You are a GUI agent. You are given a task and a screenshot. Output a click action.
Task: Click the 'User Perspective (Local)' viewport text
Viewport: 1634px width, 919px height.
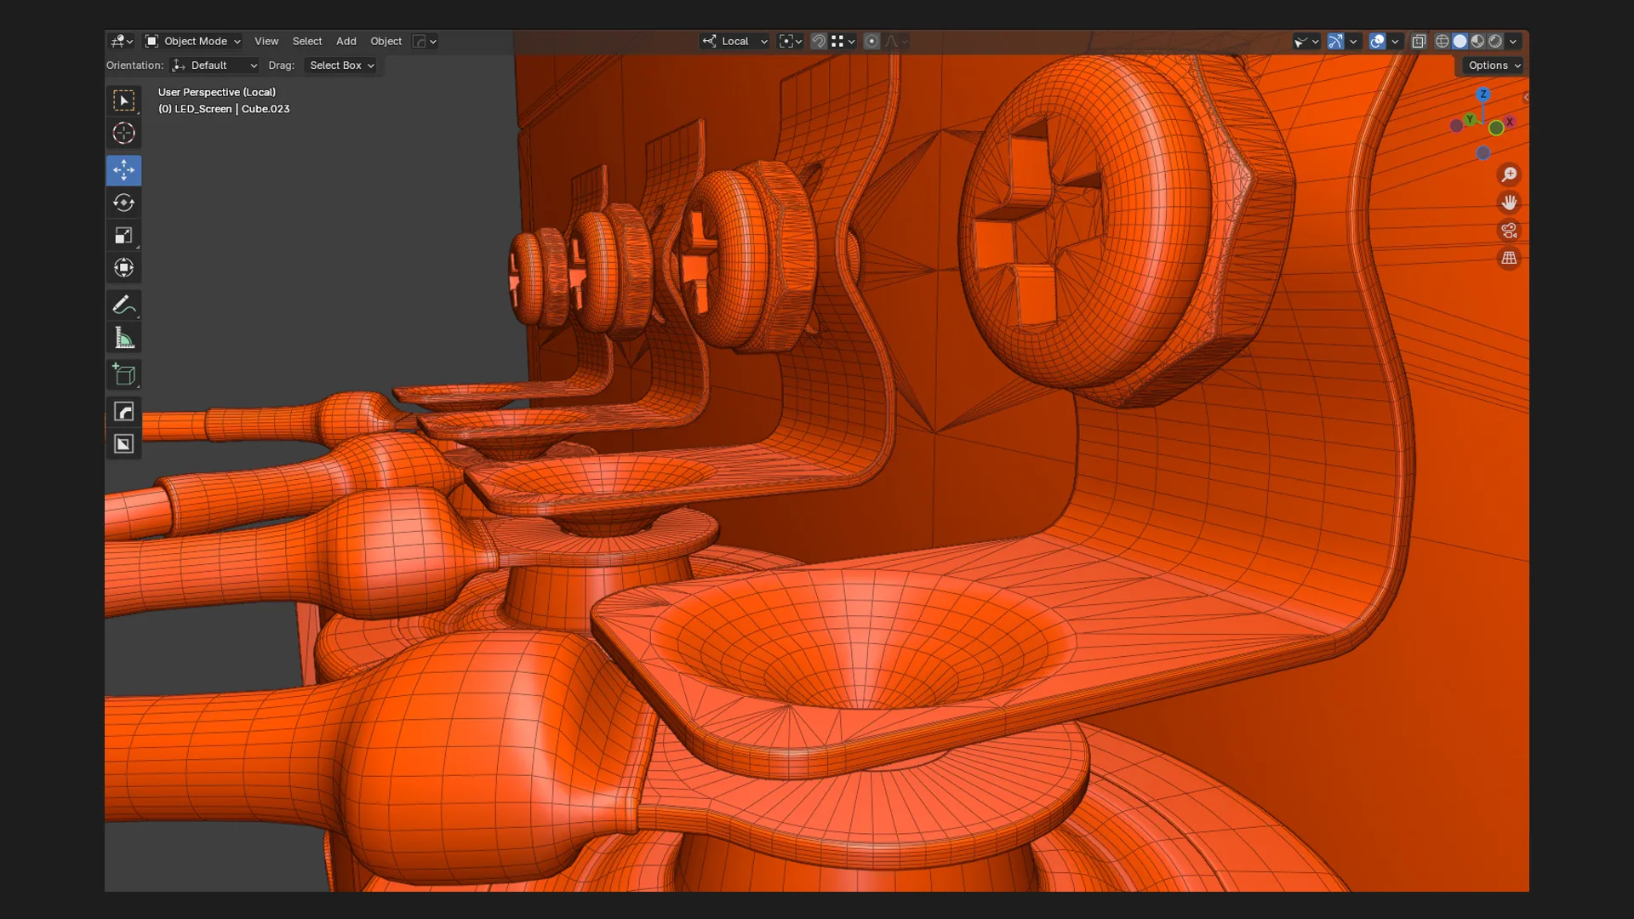pyautogui.click(x=217, y=92)
